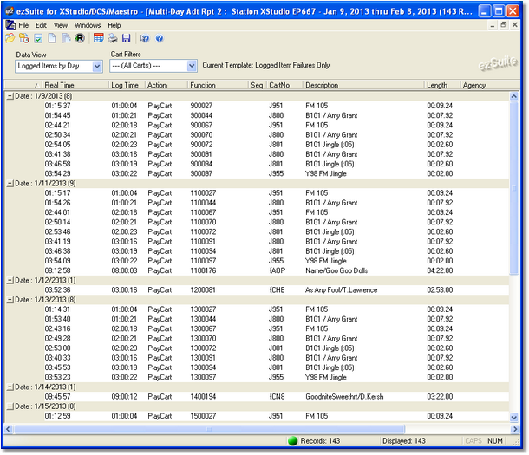Click the horizontal scrollbar left arrow
This screenshot has width=529, height=455.
pos(9,429)
